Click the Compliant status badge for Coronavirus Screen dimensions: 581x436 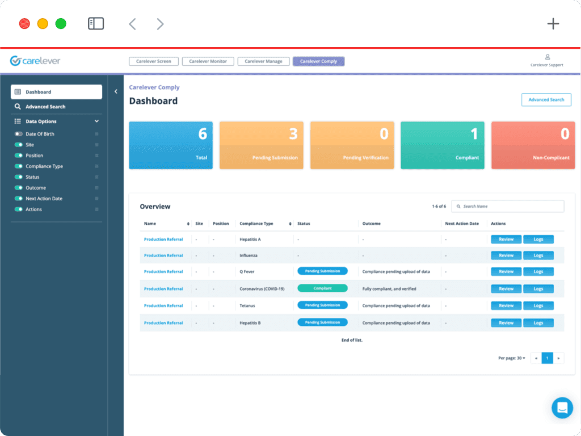[322, 288]
